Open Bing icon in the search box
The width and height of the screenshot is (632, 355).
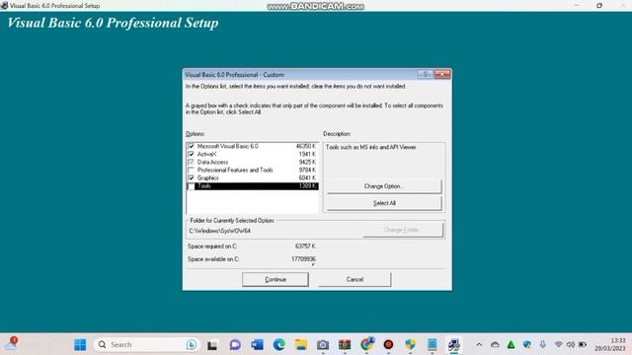coord(192,344)
